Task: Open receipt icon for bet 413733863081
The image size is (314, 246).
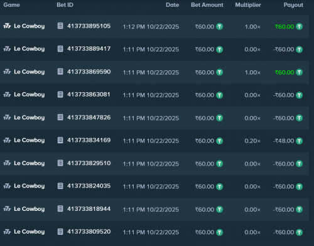Action: [60, 95]
